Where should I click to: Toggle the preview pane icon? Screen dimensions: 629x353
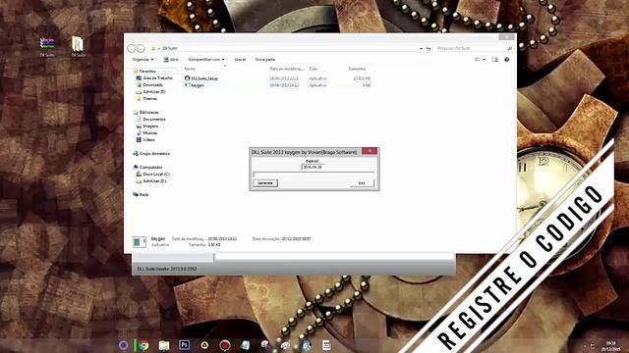[495, 59]
